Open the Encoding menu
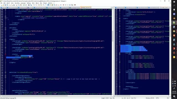Image resolution: width=177 pixels, height=99 pixels. pos(17,3)
